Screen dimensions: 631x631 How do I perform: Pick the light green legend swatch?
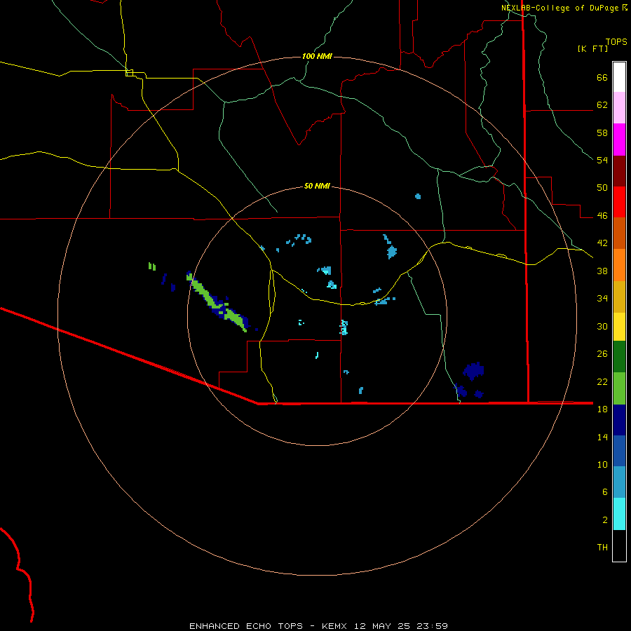[619, 388]
